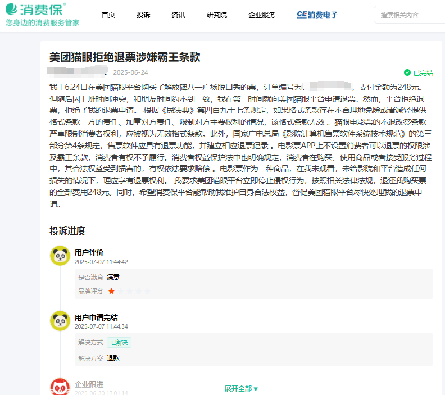Click the 消费保 logo

pyautogui.click(x=36, y=10)
